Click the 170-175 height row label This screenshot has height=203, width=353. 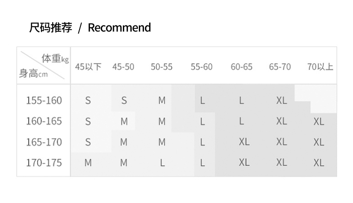click(x=44, y=163)
